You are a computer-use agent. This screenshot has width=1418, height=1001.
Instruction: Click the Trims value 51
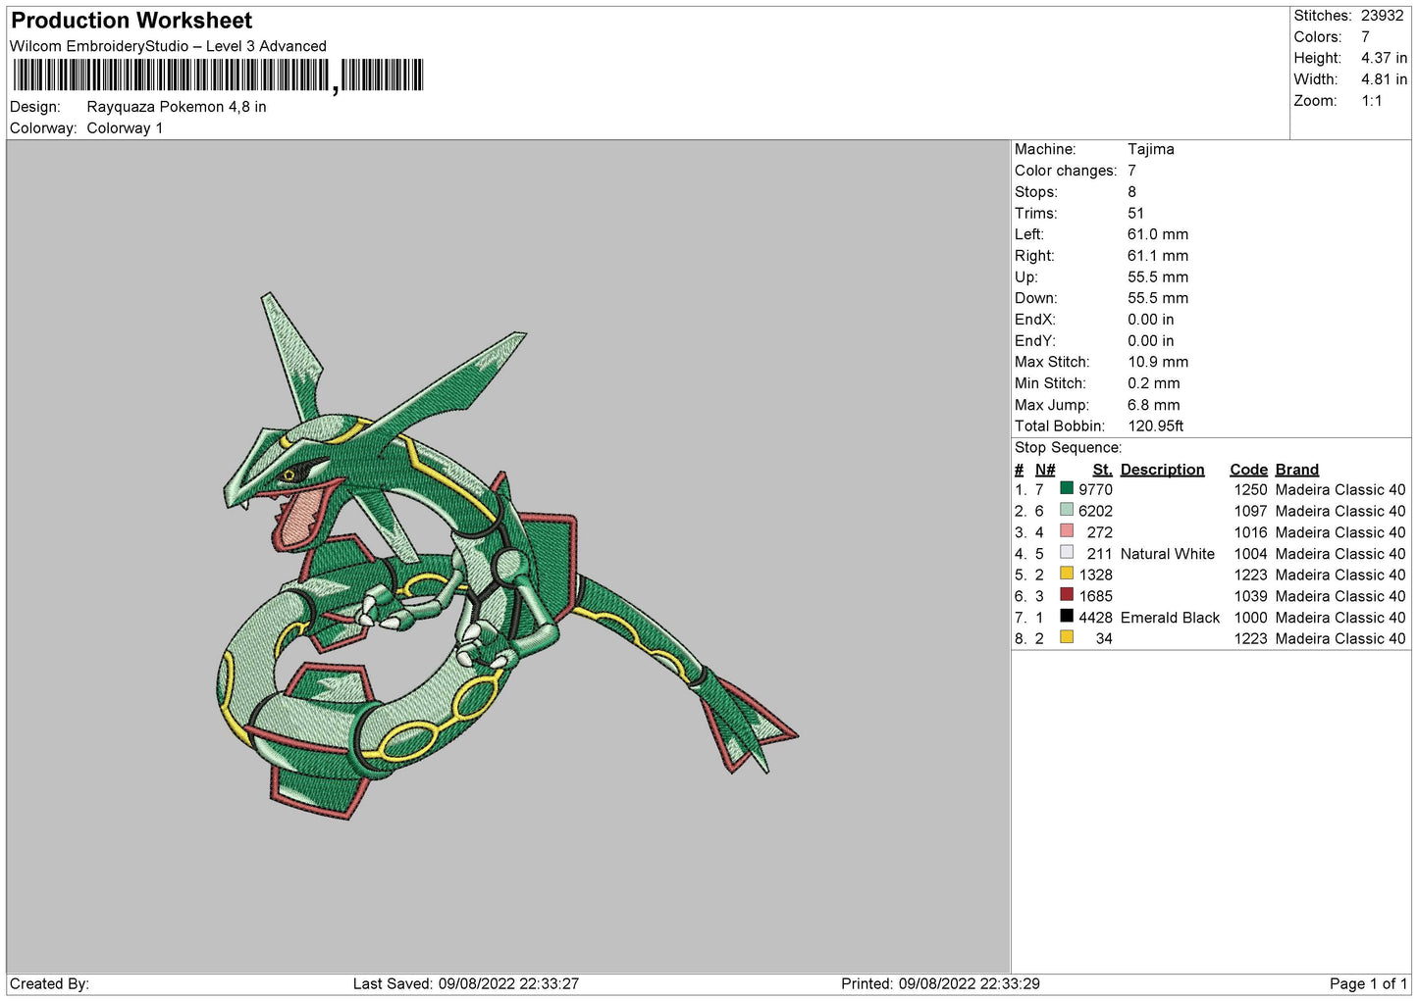1135,214
